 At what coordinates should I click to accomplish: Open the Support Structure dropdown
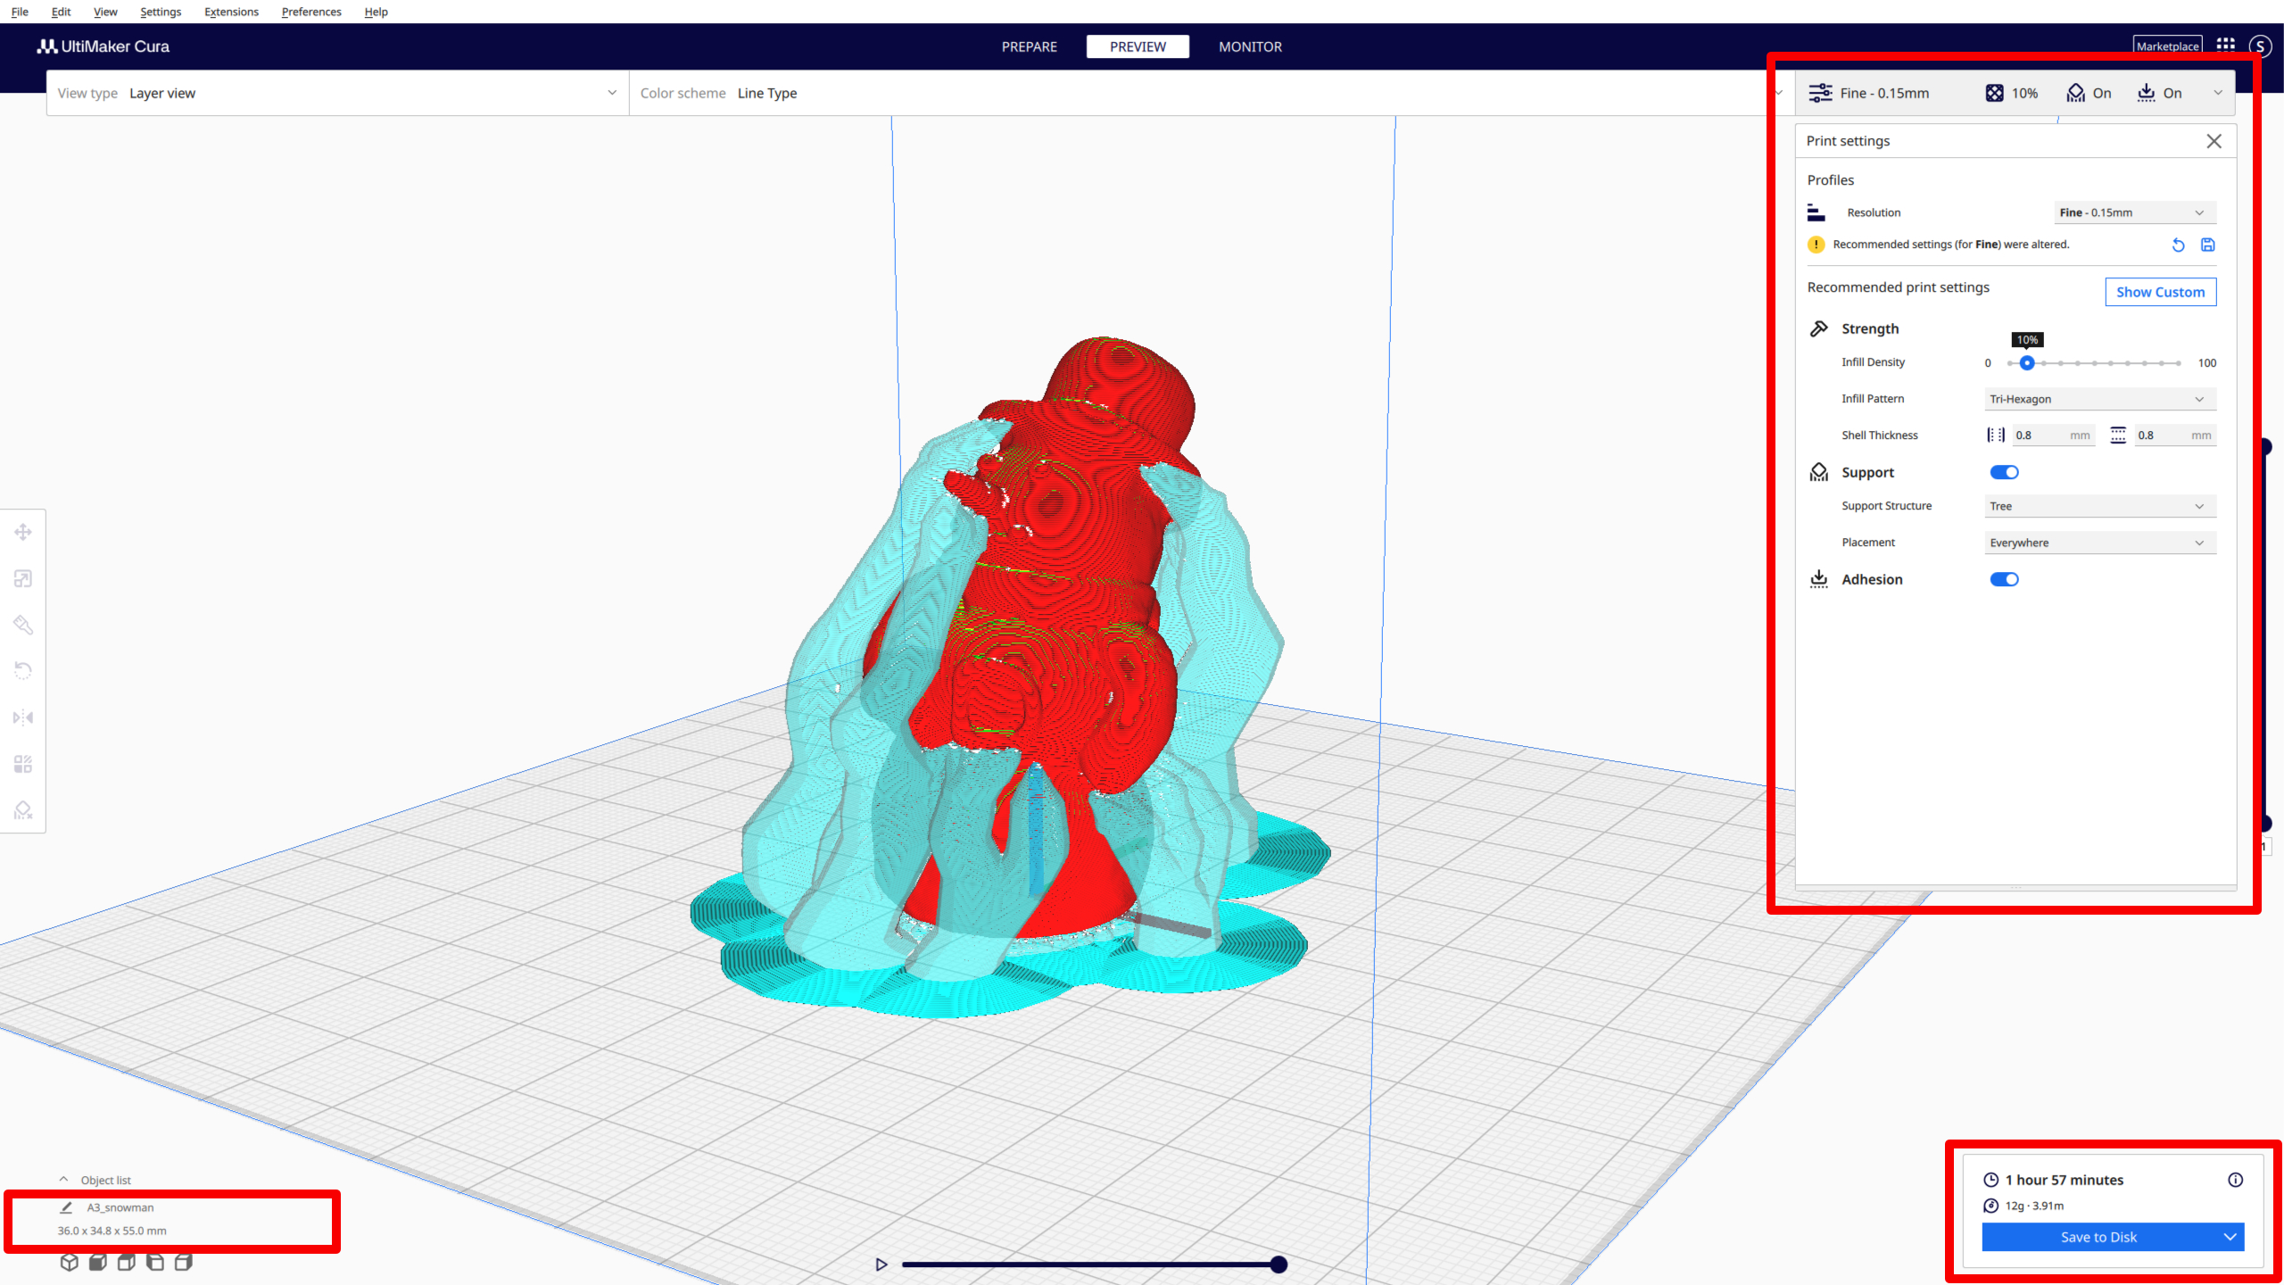[x=2099, y=506]
